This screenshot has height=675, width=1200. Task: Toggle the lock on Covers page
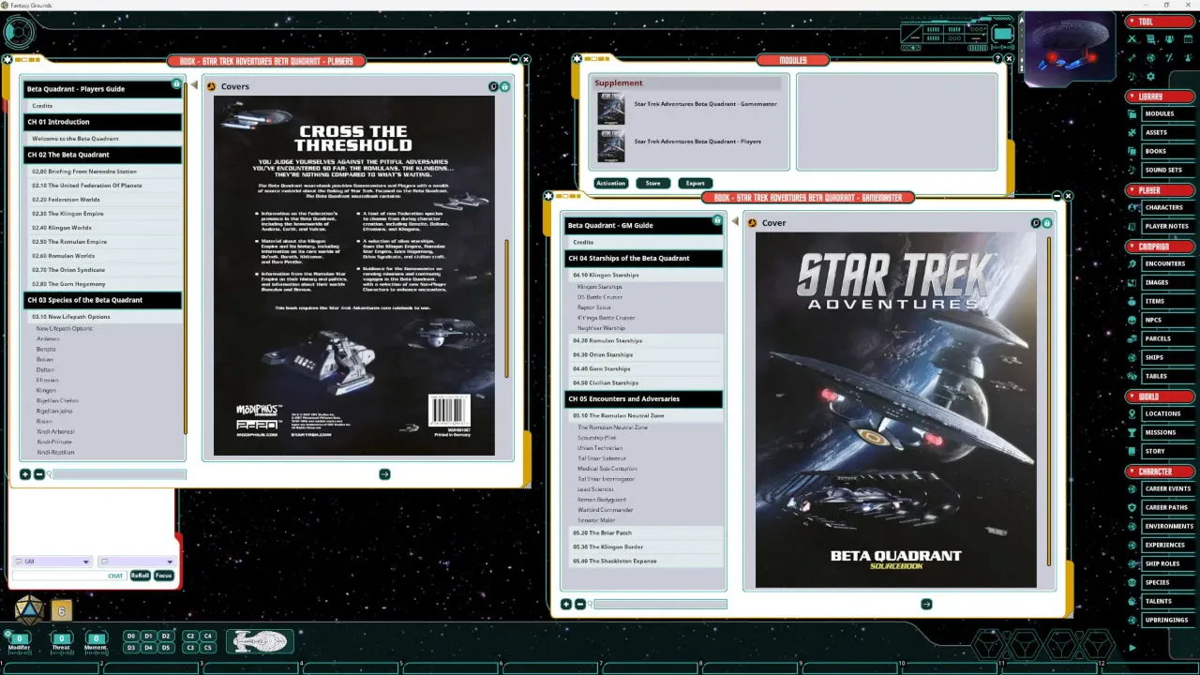point(504,86)
